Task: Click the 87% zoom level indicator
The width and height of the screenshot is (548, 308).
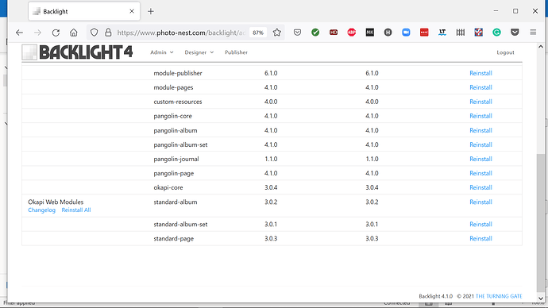Action: tap(258, 33)
